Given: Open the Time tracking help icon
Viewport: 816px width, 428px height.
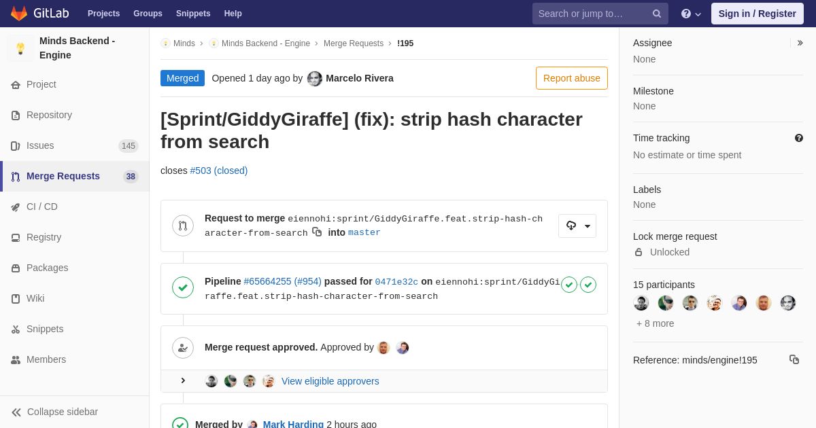Looking at the screenshot, I should tap(799, 138).
